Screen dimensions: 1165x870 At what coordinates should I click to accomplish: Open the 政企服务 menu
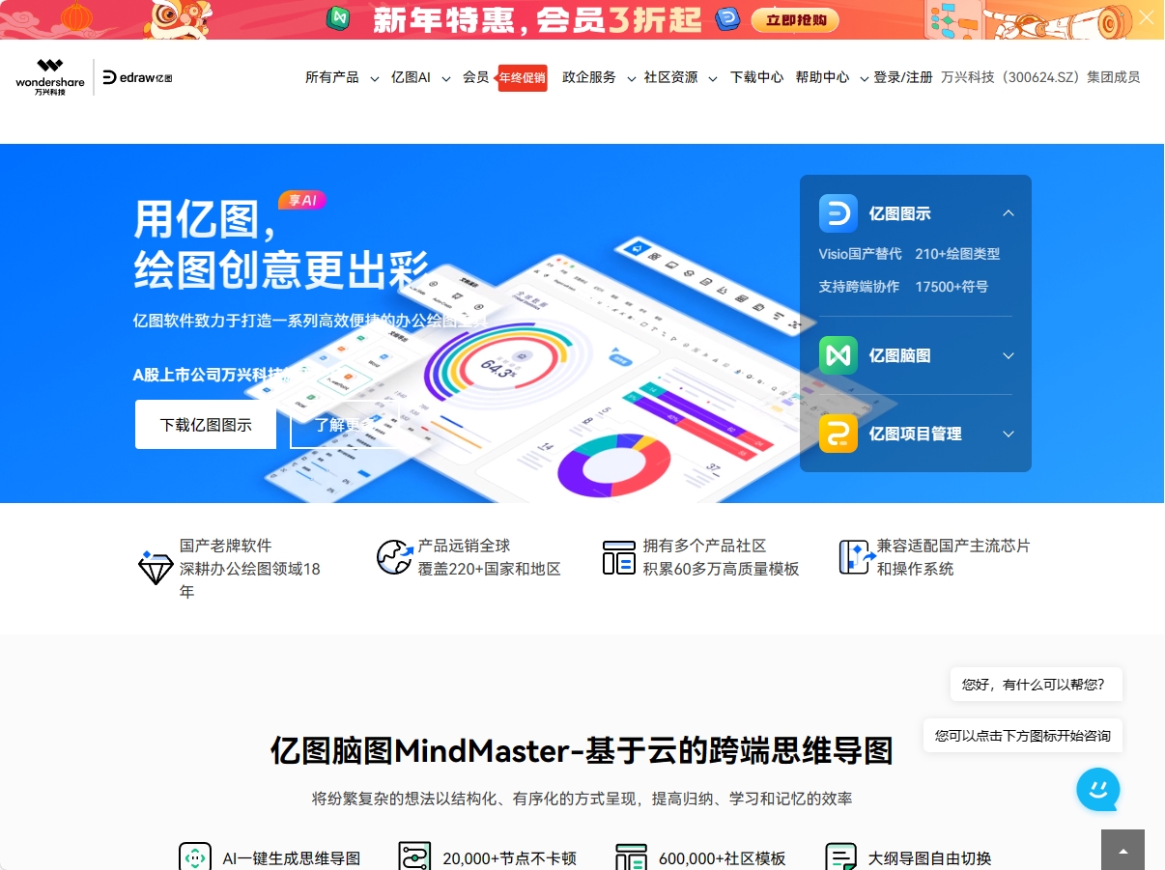click(589, 77)
